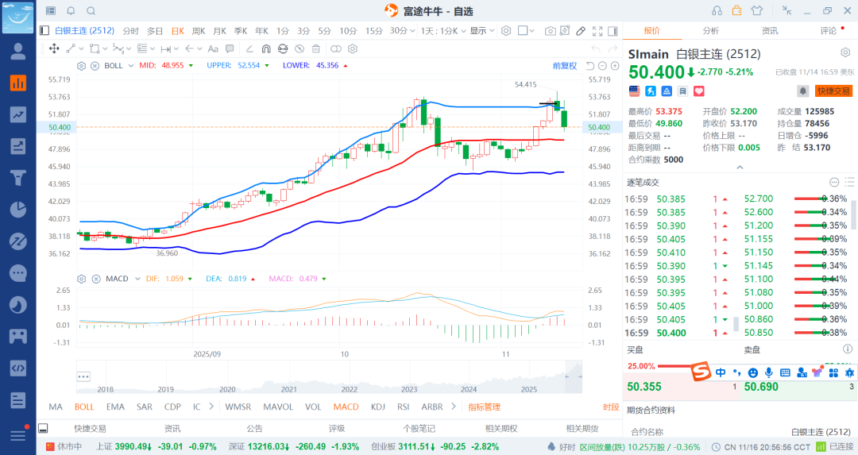
Task: Open the trend line chart icon in sidebar
Action: click(18, 114)
